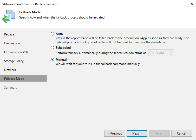Click the window title text

(30, 4)
